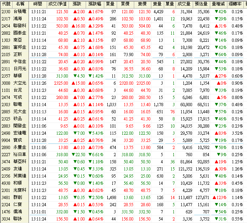The width and height of the screenshot is (247, 223).
Task: Click the 漲跌 column header
Action: click(x=77, y=4)
